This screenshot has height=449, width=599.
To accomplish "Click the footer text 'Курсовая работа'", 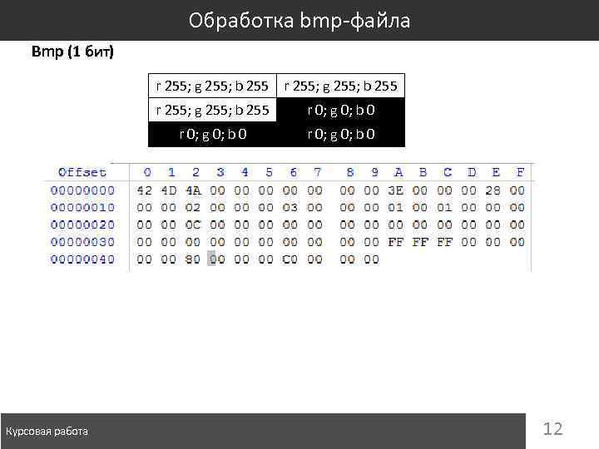I will click(x=47, y=432).
